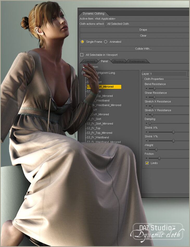Select the Animated radio button
Screen dimensions: 190x247
106,42
